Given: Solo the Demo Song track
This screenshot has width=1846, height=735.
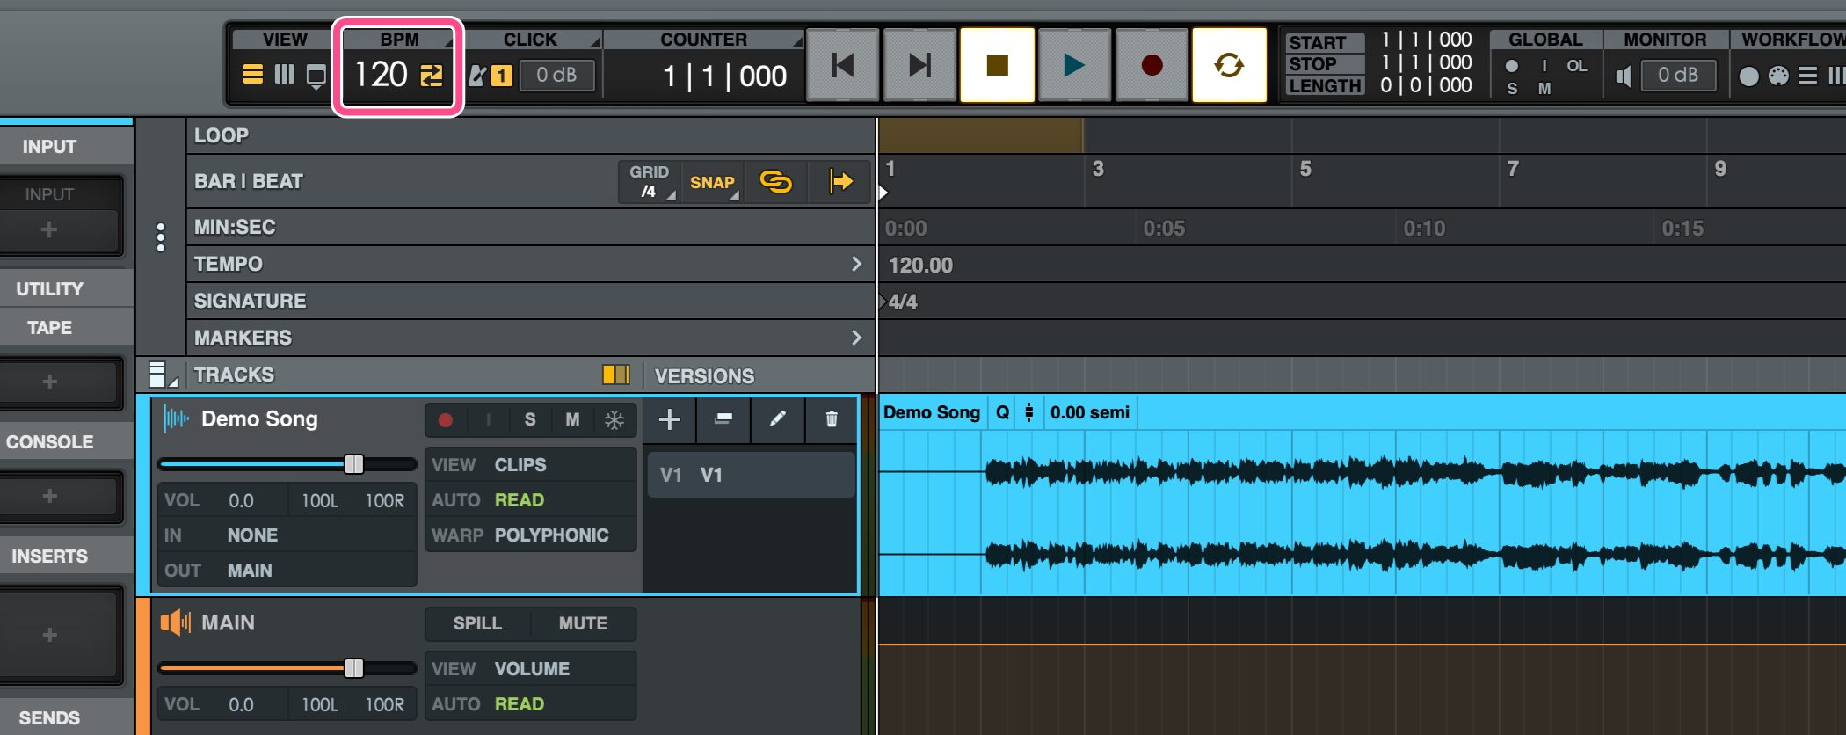Looking at the screenshot, I should 530,420.
